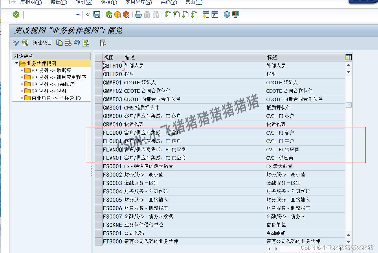Image resolution: width=378 pixels, height=253 pixels.
Task: Click the Select All icon
Action: click(x=86, y=43)
